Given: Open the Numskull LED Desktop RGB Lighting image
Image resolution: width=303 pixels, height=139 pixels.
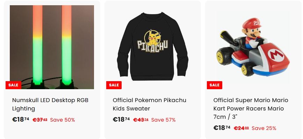Looking at the screenshot, I should (x=52, y=47).
